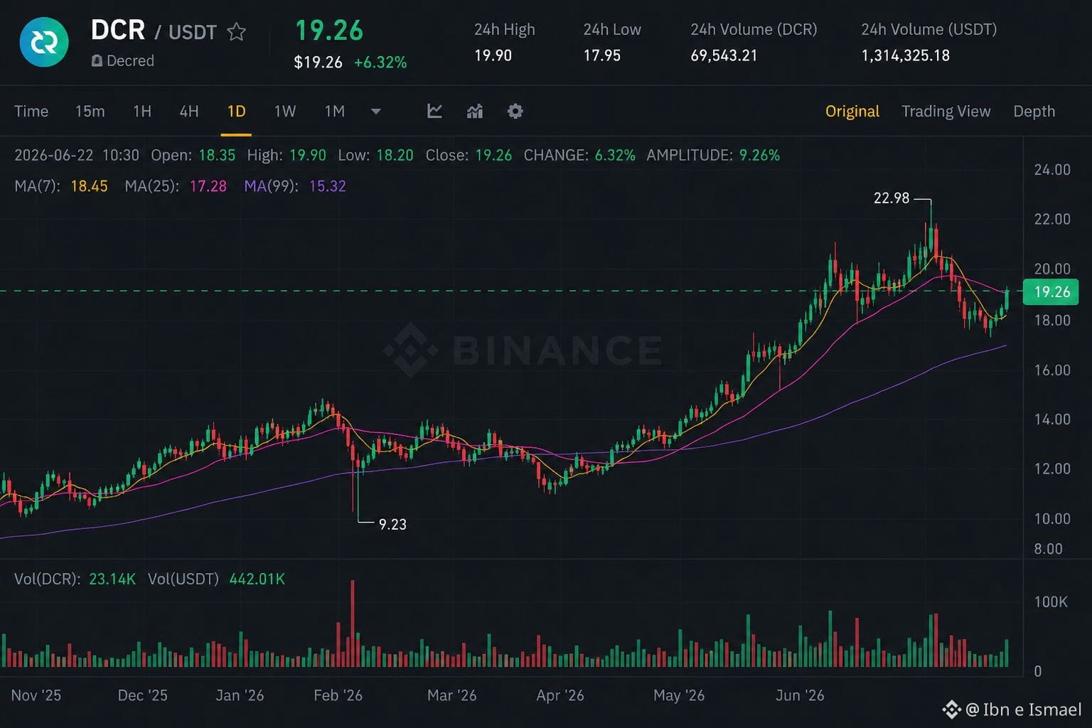Click the 24h High value 19.90
The image size is (1092, 728).
[x=493, y=55]
